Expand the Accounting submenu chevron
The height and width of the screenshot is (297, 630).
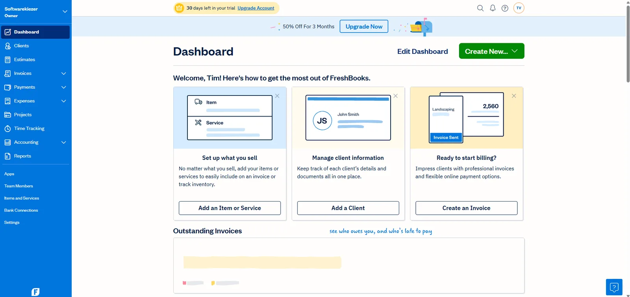tap(64, 142)
